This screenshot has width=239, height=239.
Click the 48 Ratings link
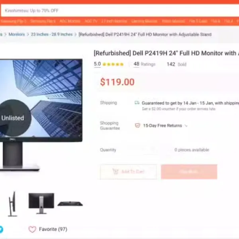[x=144, y=64]
